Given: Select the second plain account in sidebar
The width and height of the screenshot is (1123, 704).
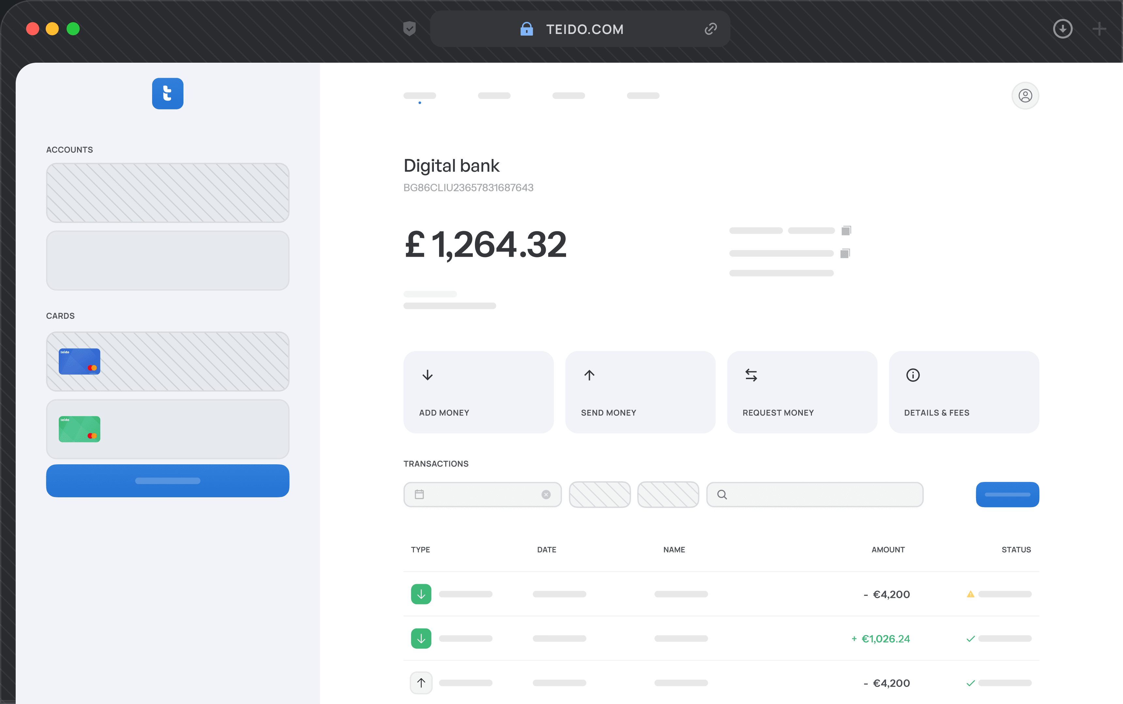Looking at the screenshot, I should [x=167, y=260].
